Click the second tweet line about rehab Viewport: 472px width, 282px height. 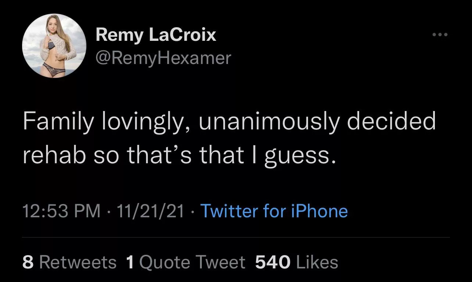[x=179, y=156]
